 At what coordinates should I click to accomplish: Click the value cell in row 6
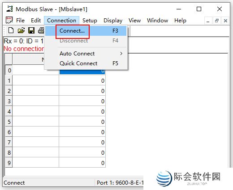82,132
